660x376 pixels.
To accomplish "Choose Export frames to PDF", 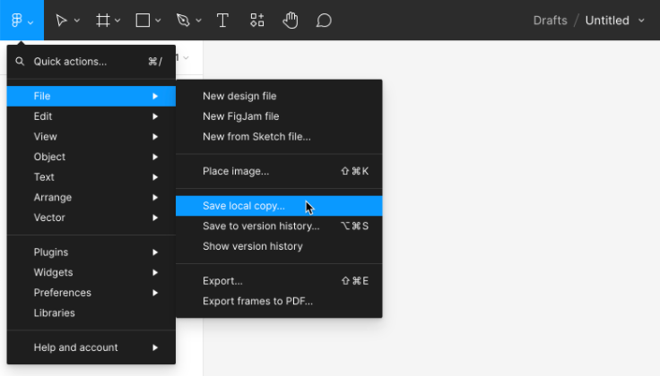I will (x=279, y=301).
